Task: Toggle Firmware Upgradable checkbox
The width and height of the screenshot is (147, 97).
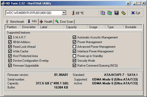Action: point(10,65)
